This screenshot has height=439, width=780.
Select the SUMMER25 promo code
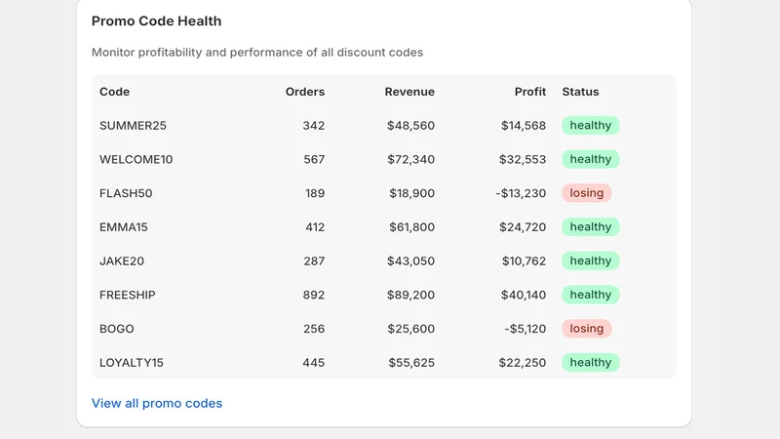coord(133,126)
